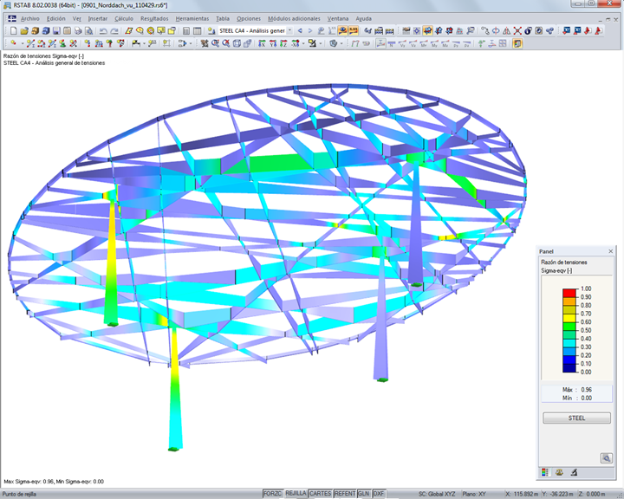Open the panel zoom magnifier button
The image size is (624, 499).
click(x=606, y=458)
